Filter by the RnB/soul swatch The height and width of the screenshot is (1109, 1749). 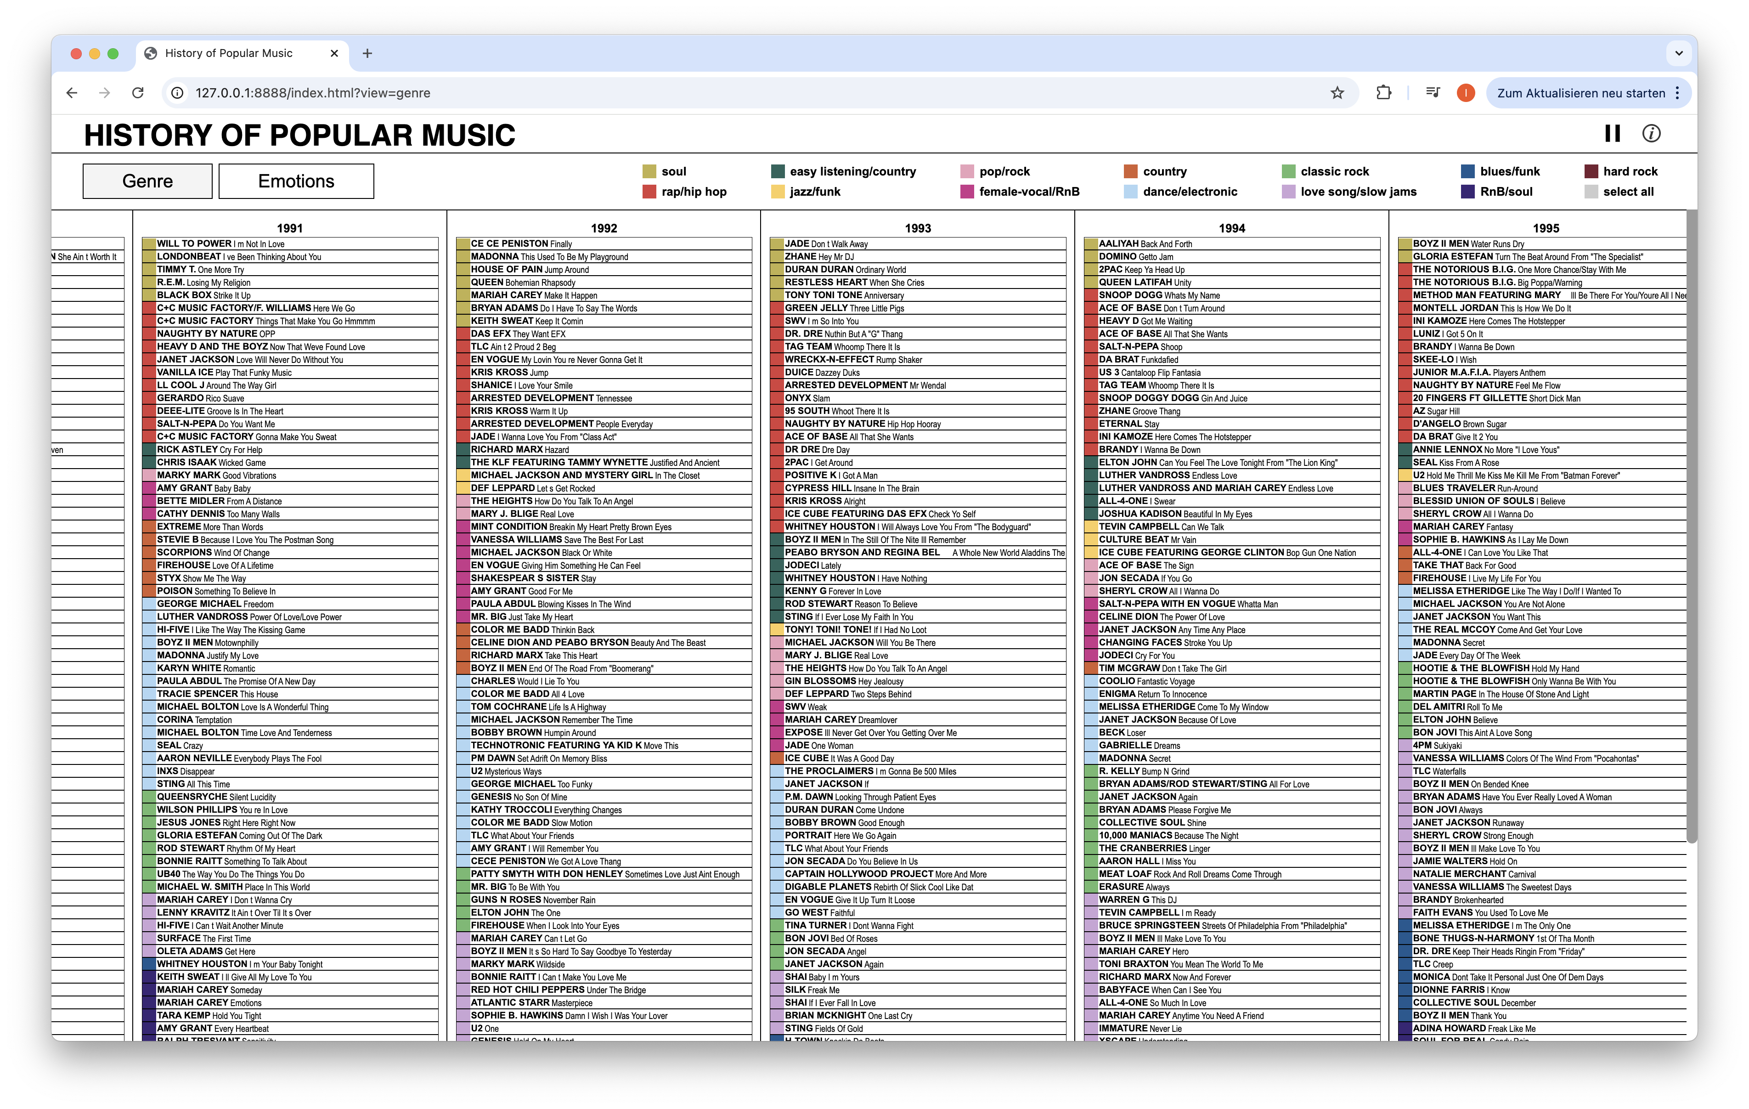click(x=1468, y=192)
